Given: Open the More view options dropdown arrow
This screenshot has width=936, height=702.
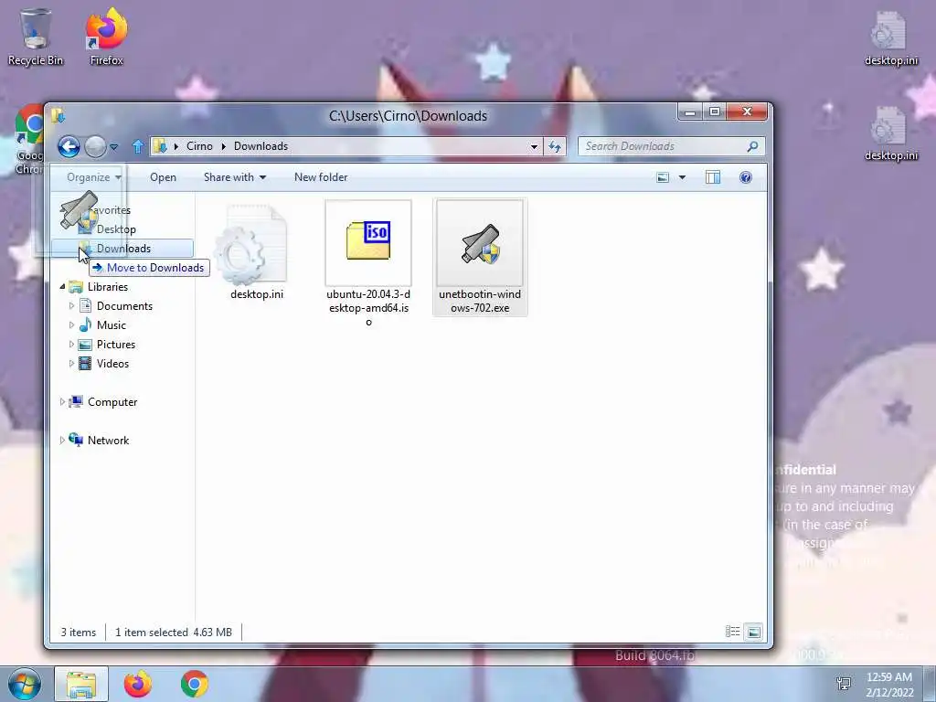Looking at the screenshot, I should pyautogui.click(x=682, y=177).
